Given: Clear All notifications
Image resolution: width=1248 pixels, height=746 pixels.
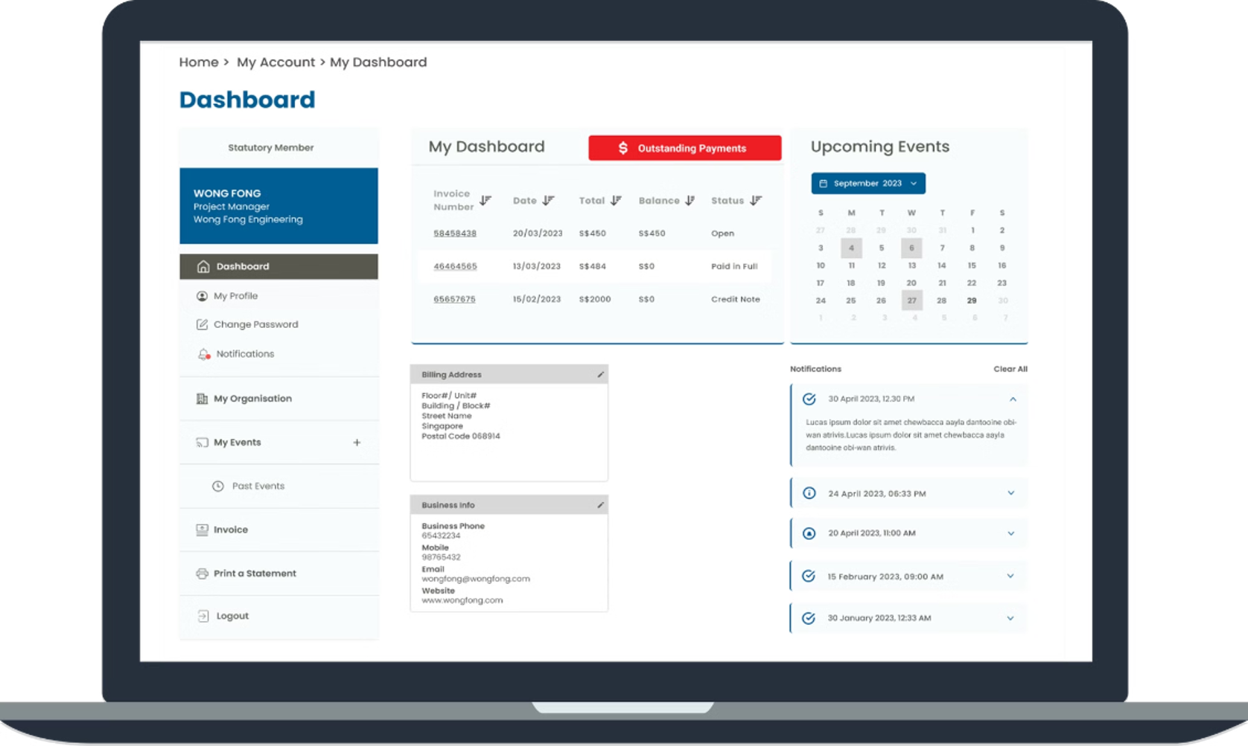Looking at the screenshot, I should [1010, 369].
